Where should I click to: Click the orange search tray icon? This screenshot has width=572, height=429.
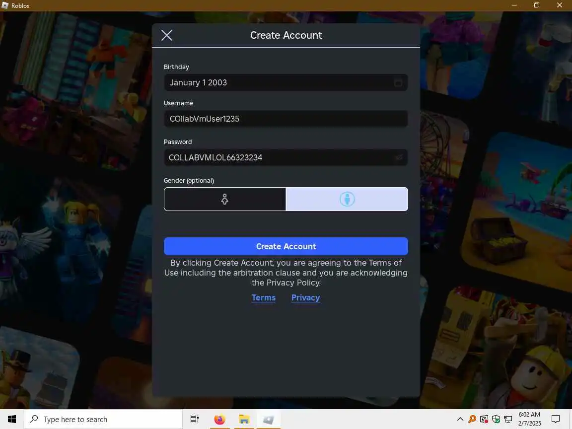coord(472,419)
